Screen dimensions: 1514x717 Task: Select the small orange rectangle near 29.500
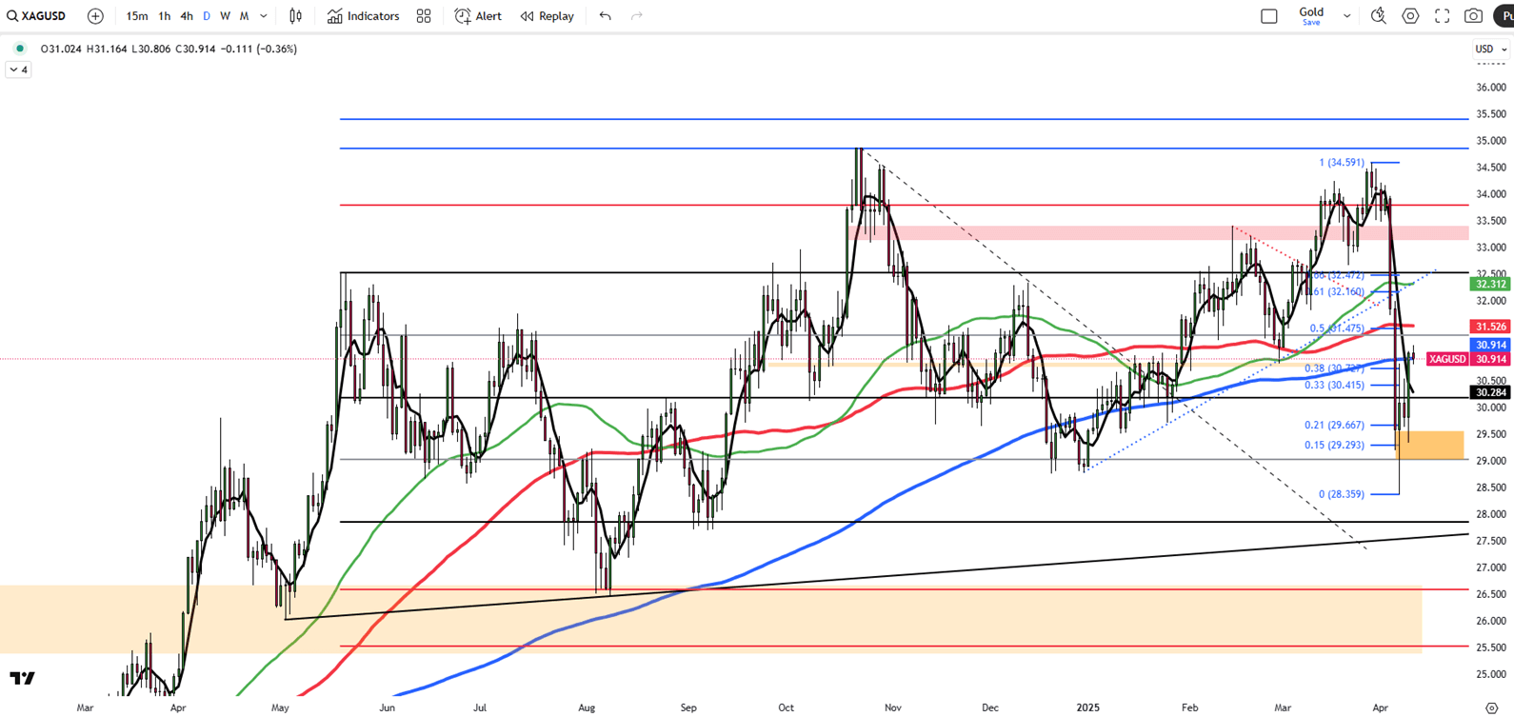click(x=1430, y=445)
